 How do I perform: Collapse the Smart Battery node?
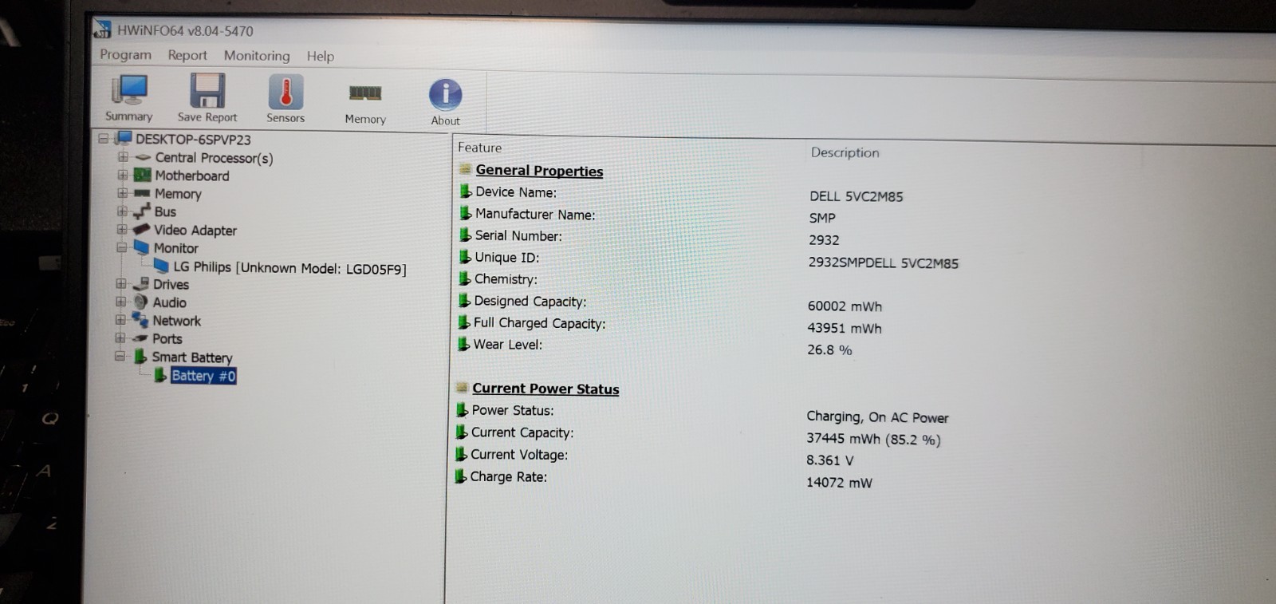[x=120, y=356]
